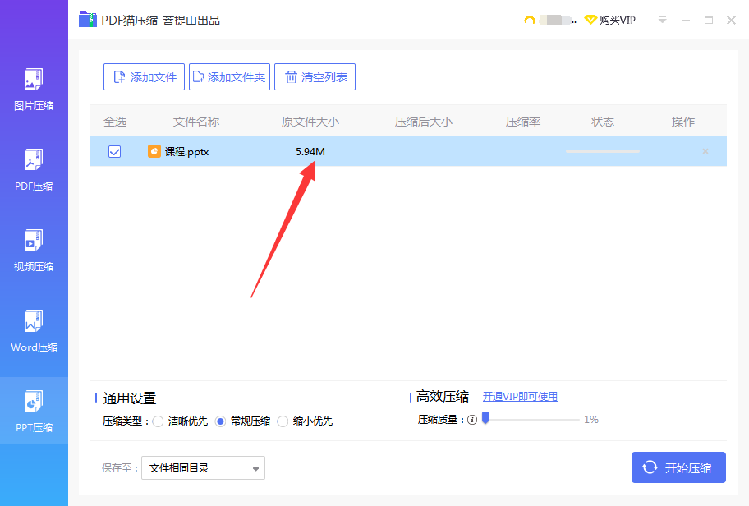Close the PDF猫压缩 window
This screenshot has width=749, height=506.
(x=731, y=20)
